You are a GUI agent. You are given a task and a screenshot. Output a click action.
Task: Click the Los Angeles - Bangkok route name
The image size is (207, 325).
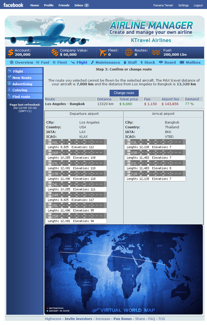tap(65, 104)
